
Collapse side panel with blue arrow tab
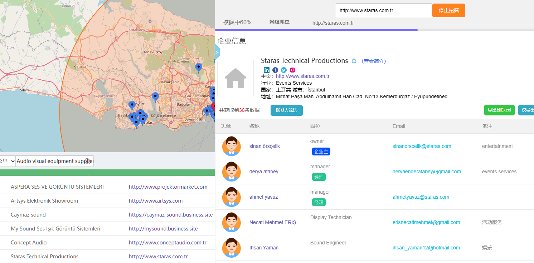[217, 52]
